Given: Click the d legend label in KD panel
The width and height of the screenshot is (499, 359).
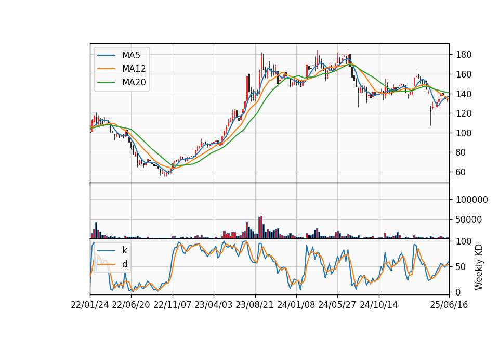Looking at the screenshot, I should pos(124,264).
